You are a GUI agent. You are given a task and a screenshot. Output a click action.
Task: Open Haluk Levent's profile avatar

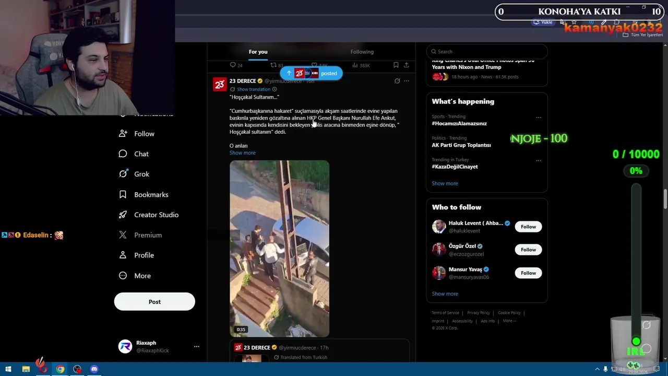click(439, 227)
